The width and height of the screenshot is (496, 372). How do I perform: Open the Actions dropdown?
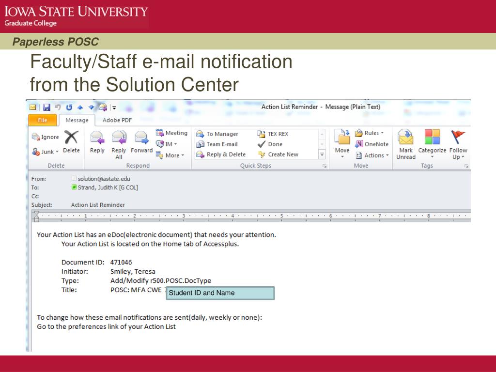372,155
